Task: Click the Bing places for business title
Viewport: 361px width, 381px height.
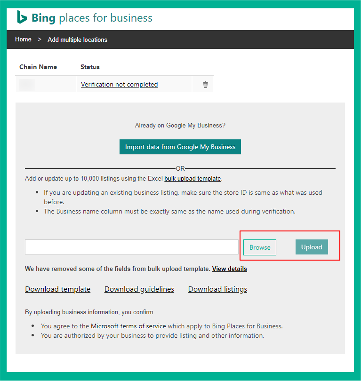Action: (x=92, y=18)
